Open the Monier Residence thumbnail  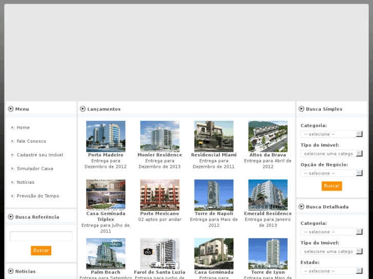160,136
